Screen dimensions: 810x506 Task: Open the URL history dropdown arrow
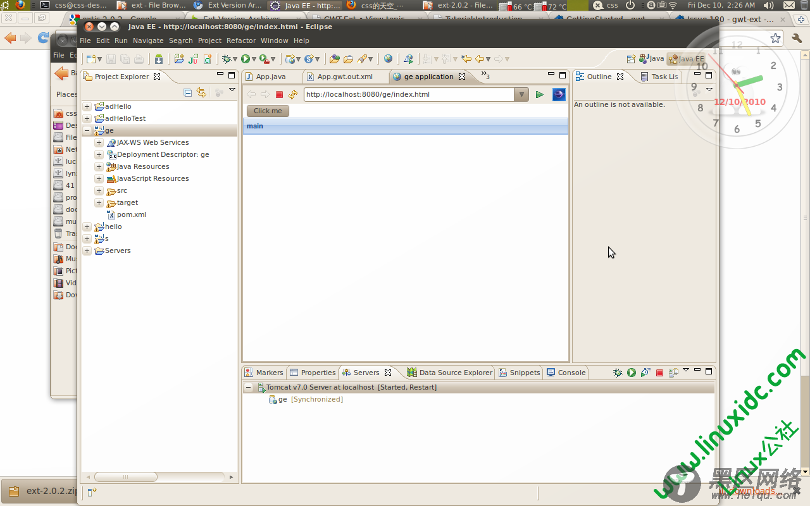pos(521,95)
